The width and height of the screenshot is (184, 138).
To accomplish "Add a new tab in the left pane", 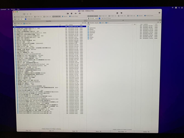I will tap(85, 21).
